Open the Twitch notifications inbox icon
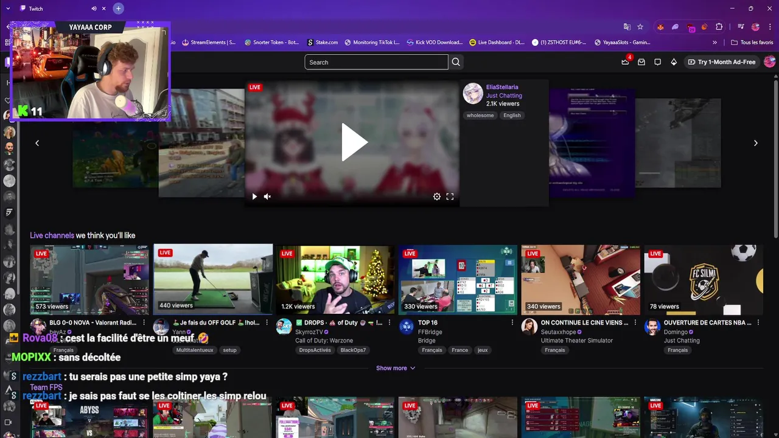Viewport: 779px width, 438px height. point(641,62)
